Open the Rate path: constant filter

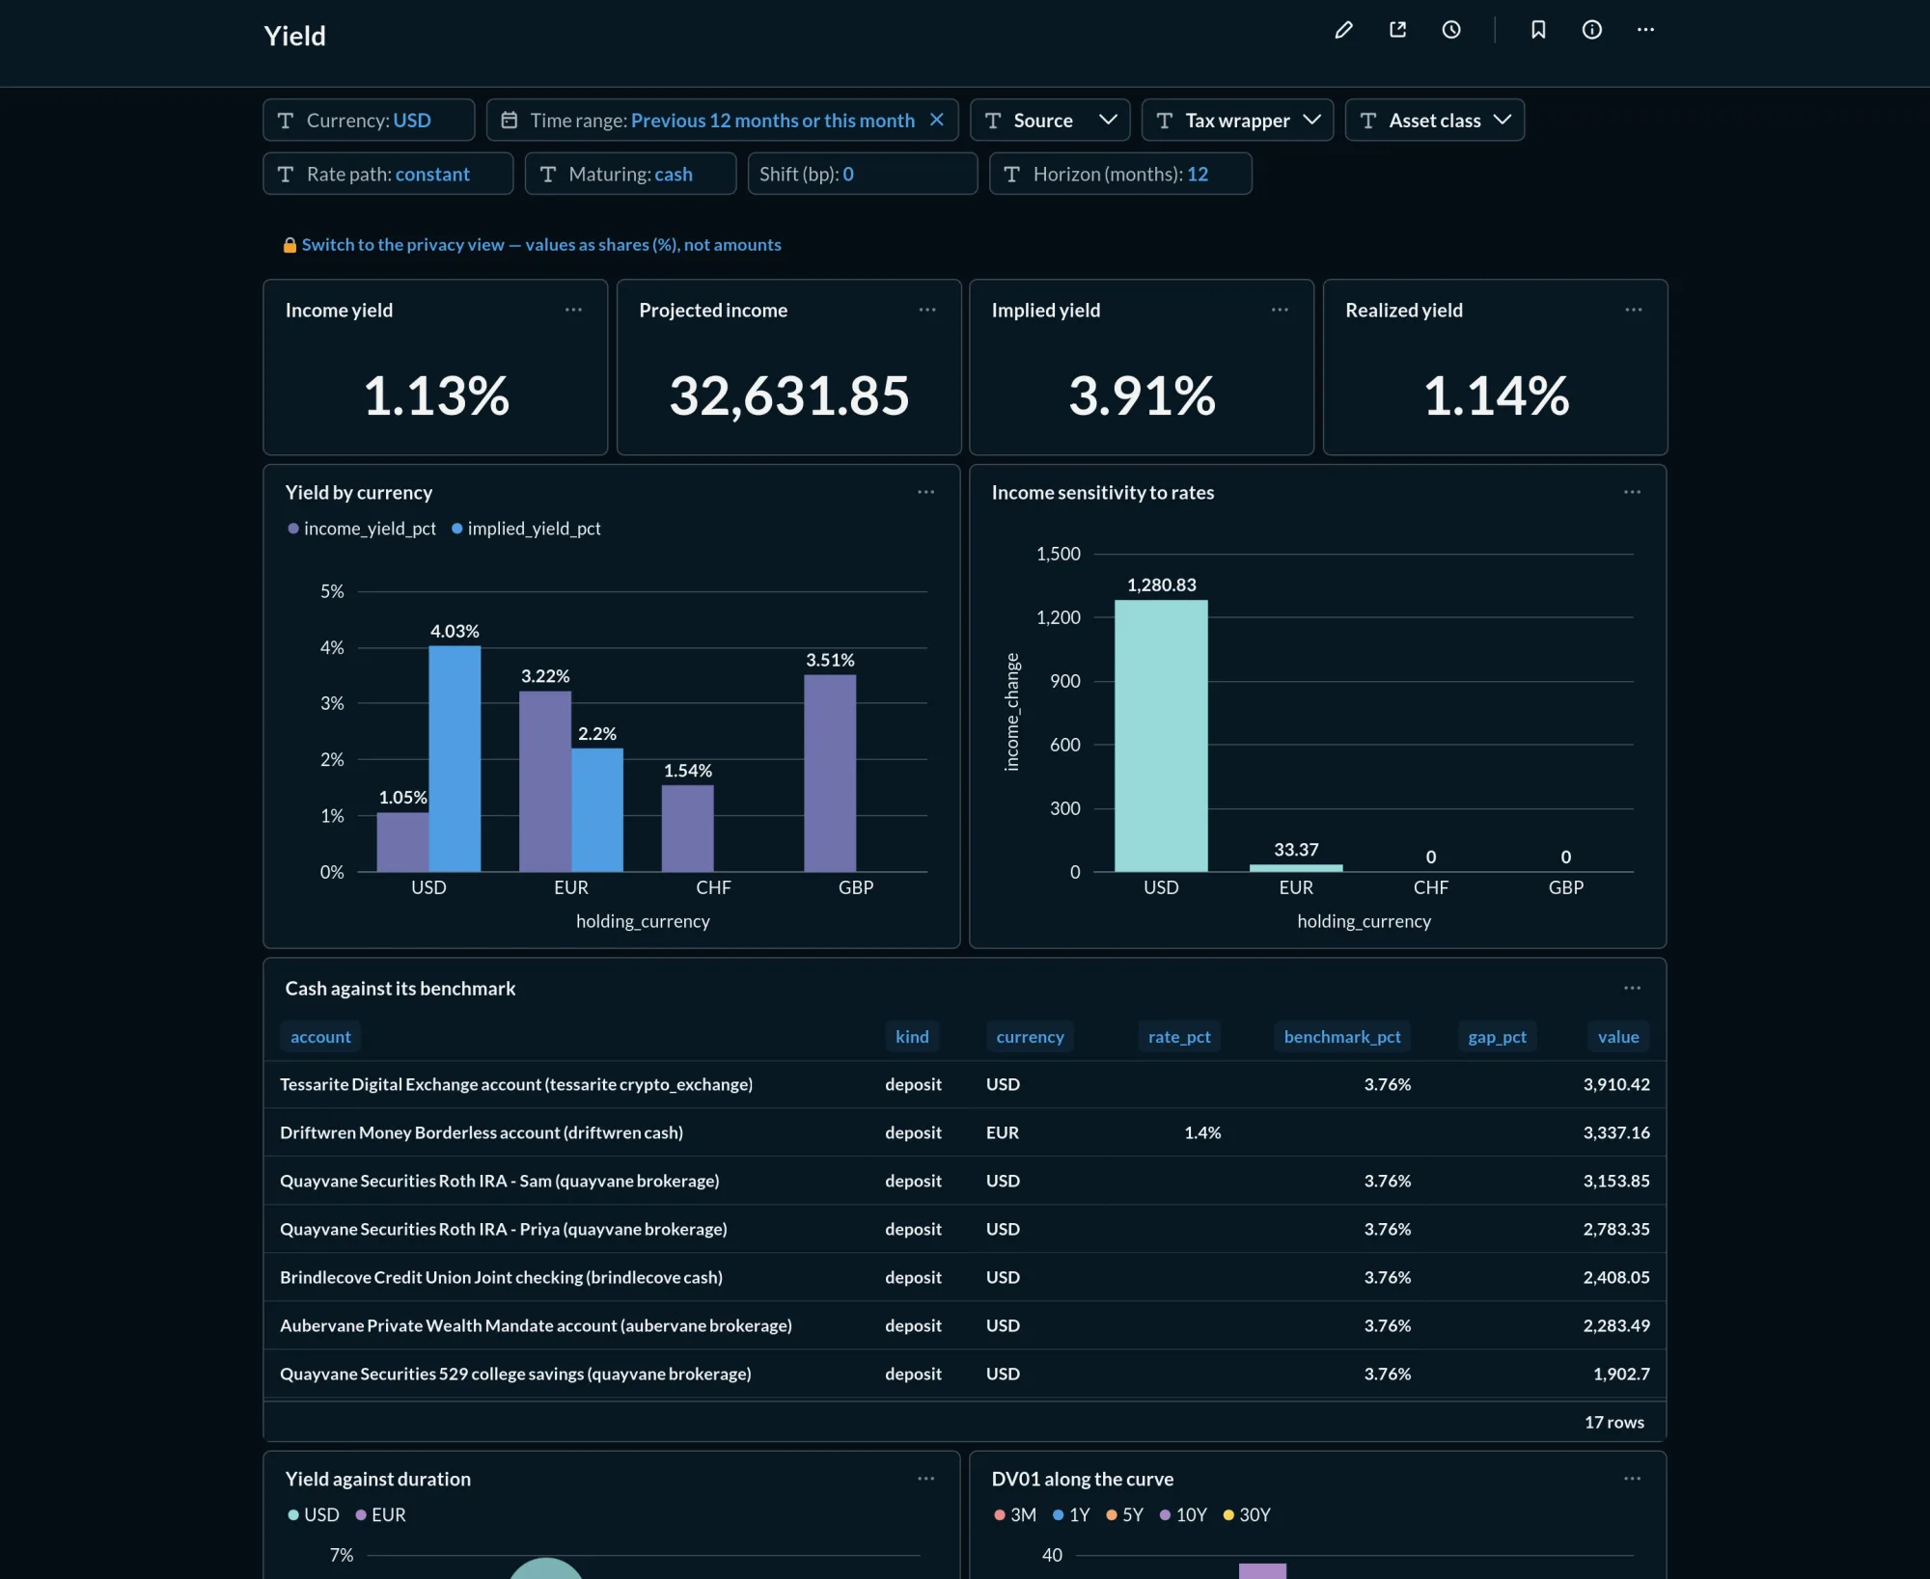pyautogui.click(x=388, y=174)
